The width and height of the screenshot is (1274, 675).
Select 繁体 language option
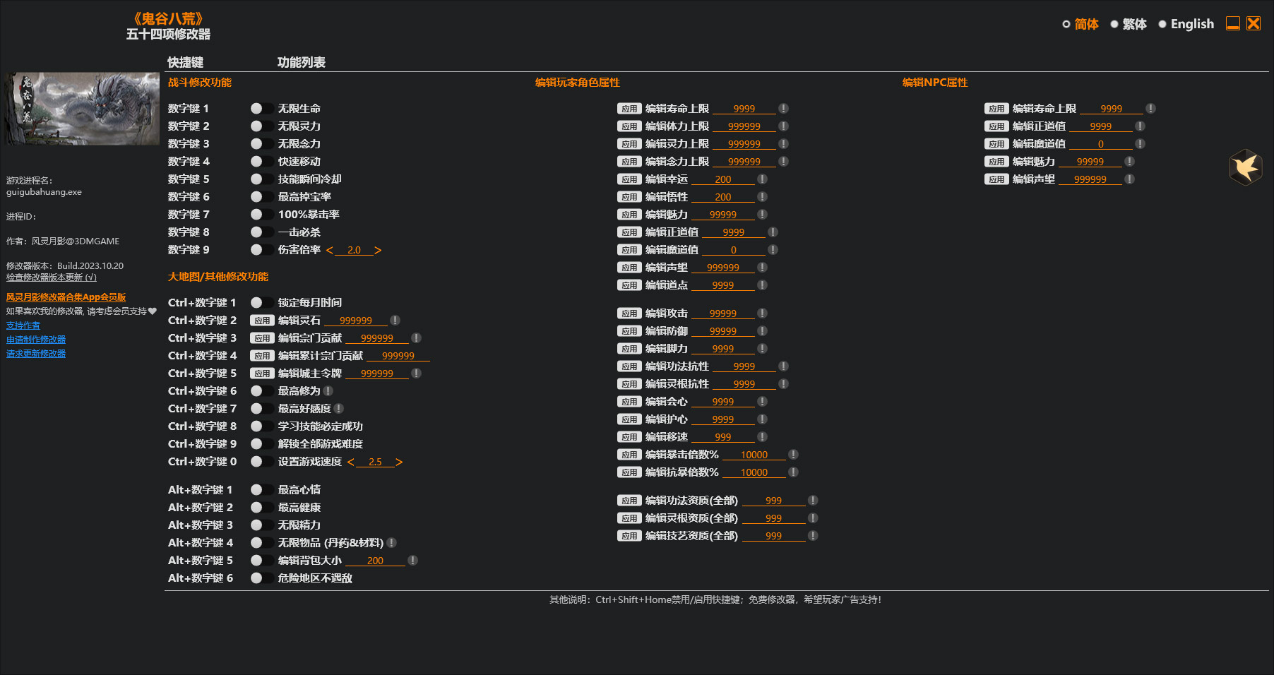[1129, 24]
